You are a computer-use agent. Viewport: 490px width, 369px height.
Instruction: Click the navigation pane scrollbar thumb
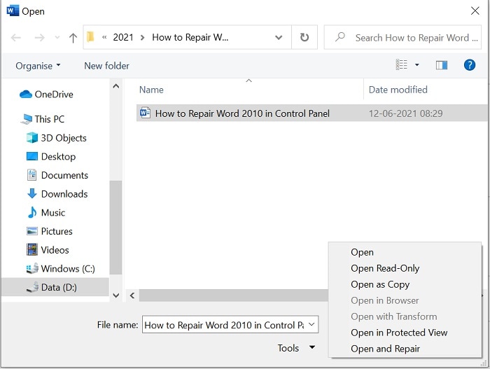(116, 228)
